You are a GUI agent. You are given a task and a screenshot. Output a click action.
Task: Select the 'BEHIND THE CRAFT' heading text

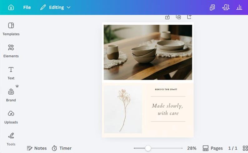pos(166,89)
